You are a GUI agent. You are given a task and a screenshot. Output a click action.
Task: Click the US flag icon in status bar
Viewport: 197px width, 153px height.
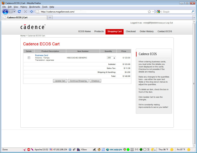click(x=51, y=150)
